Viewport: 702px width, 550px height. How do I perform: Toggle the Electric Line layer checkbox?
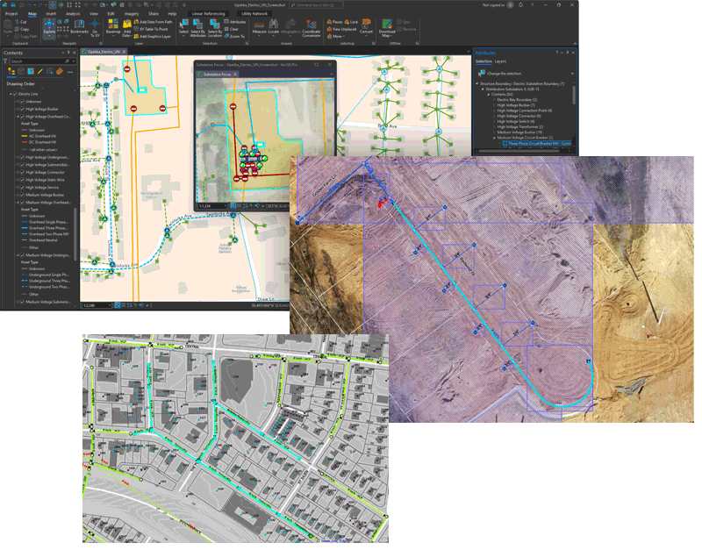16,94
